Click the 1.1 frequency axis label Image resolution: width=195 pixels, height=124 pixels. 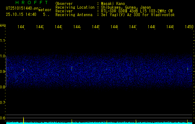coord(3,41)
